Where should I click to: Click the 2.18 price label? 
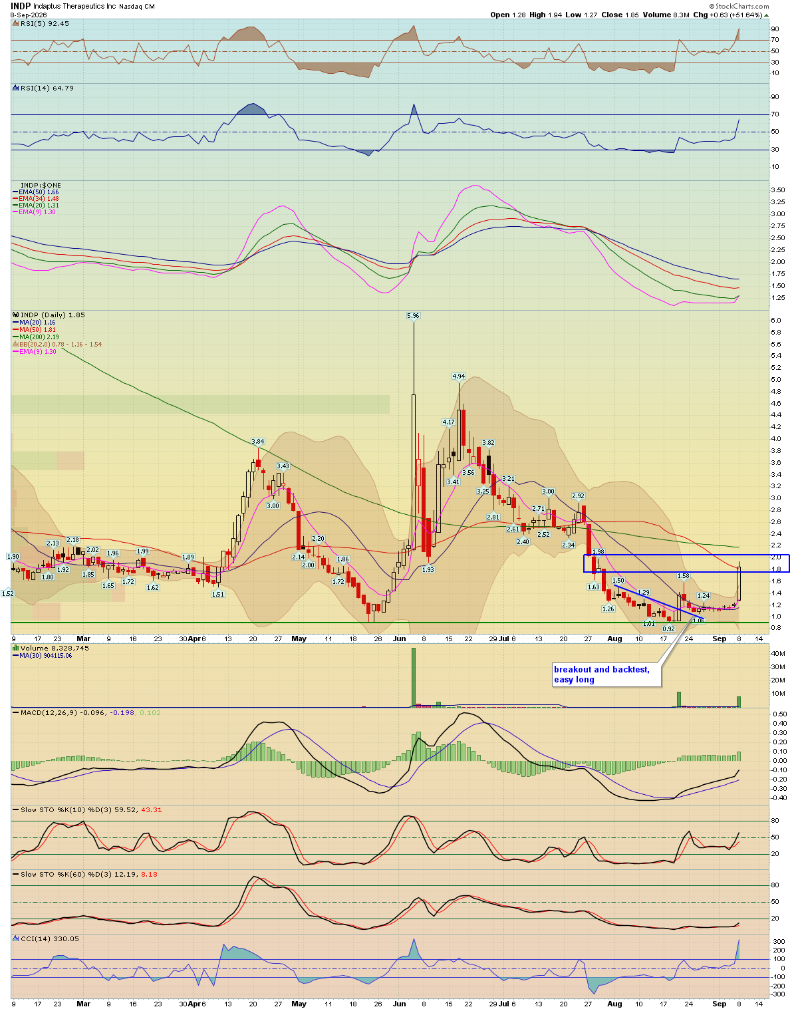(x=73, y=540)
